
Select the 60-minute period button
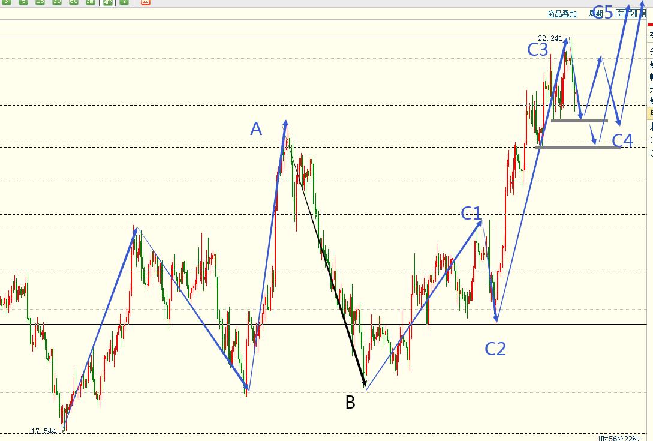coord(74,2)
